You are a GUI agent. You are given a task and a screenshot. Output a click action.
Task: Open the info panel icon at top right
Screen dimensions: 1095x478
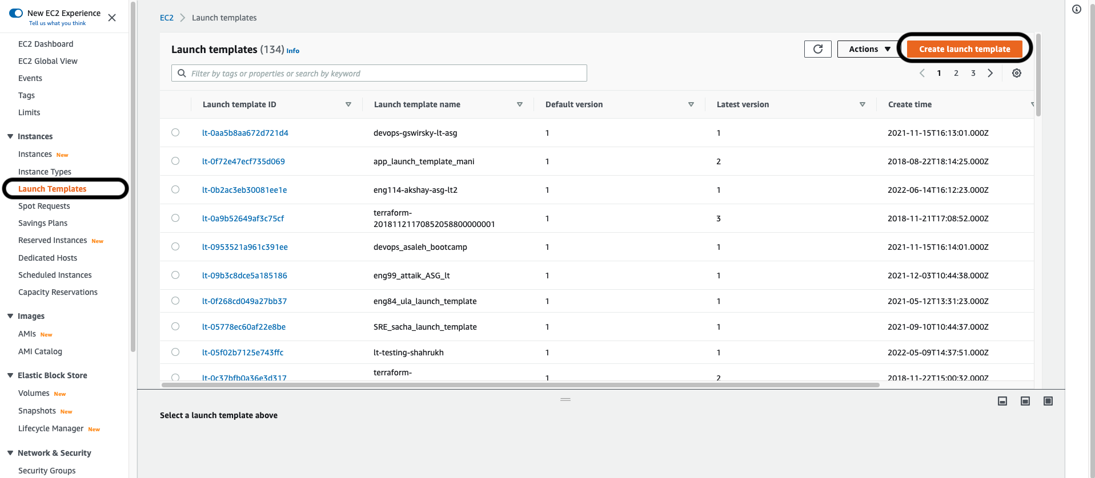pos(1077,9)
